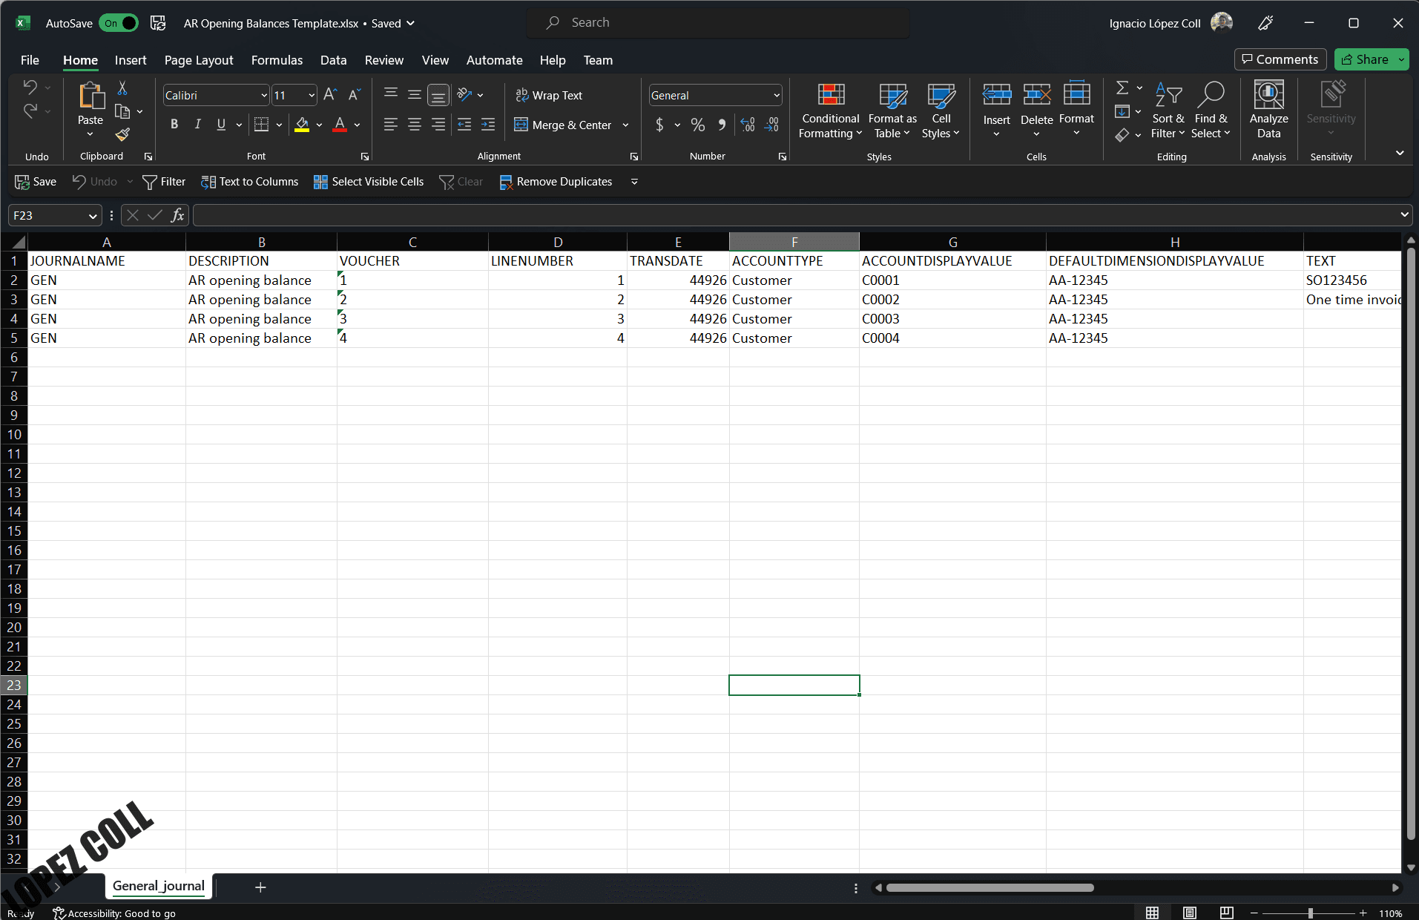
Task: Click the Comments button
Action: (x=1280, y=59)
